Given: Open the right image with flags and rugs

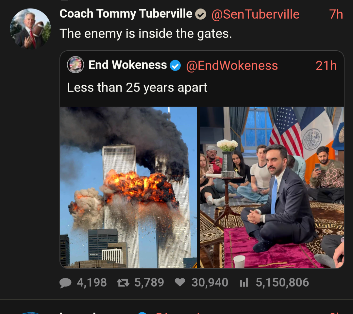Looking at the screenshot, I should pos(272,187).
